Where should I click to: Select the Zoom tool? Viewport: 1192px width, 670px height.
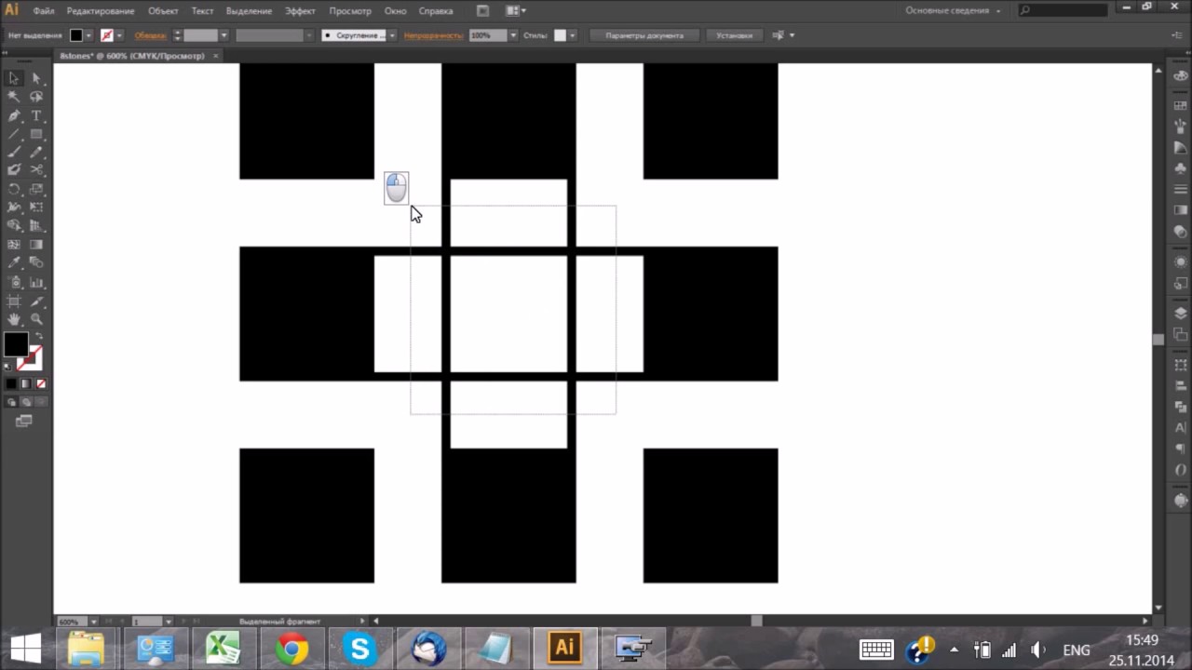coord(36,319)
